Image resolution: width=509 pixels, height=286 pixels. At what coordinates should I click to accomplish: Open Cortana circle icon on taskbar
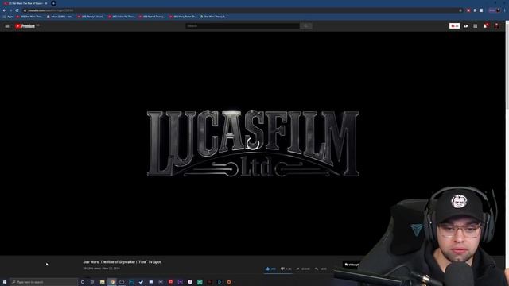click(x=83, y=282)
